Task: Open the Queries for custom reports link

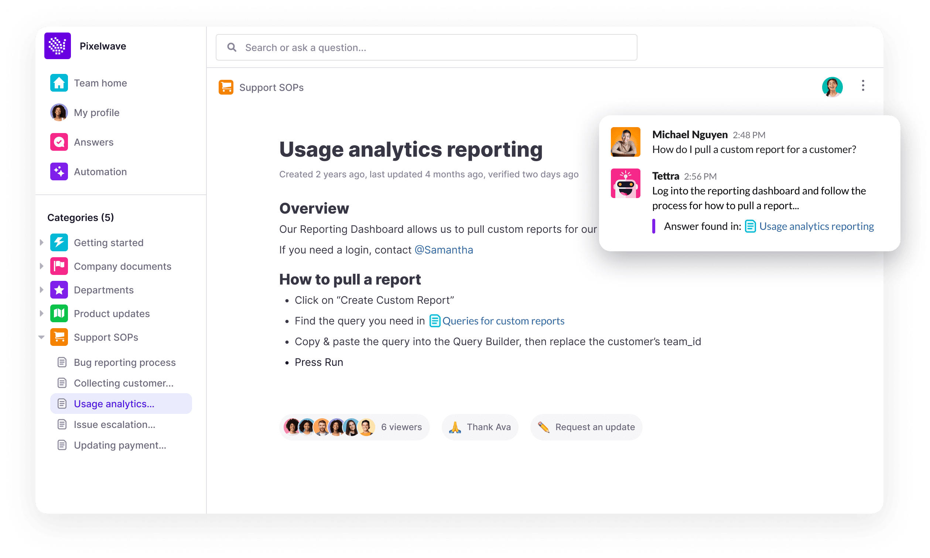Action: (x=503, y=321)
